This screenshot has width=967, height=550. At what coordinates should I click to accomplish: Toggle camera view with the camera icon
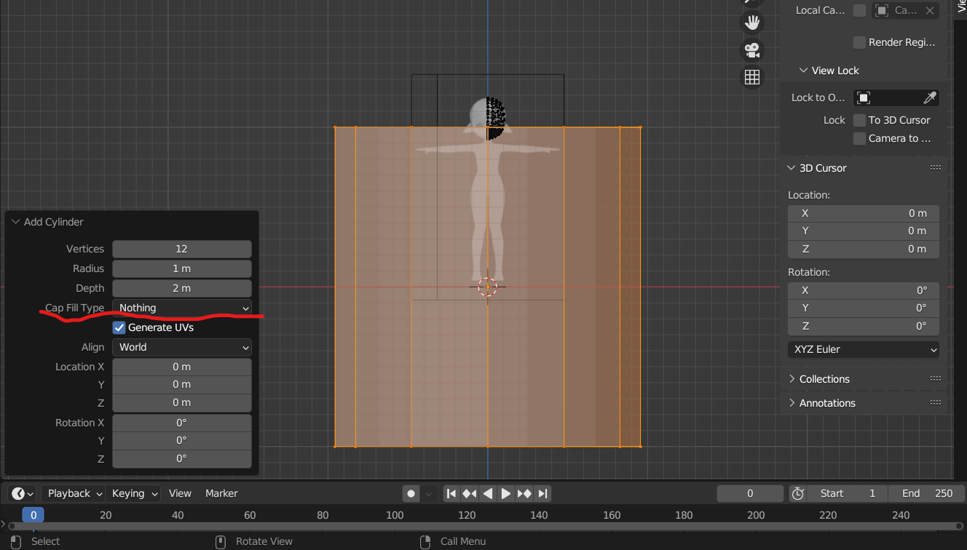click(751, 50)
